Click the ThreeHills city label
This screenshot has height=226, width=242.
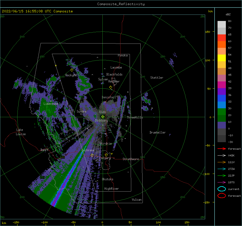click(x=135, y=117)
